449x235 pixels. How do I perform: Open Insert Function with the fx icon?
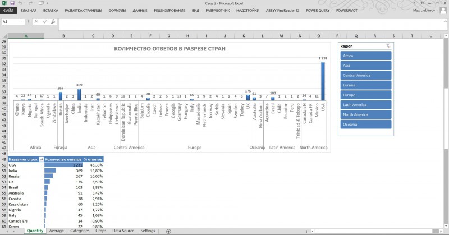click(x=53, y=21)
